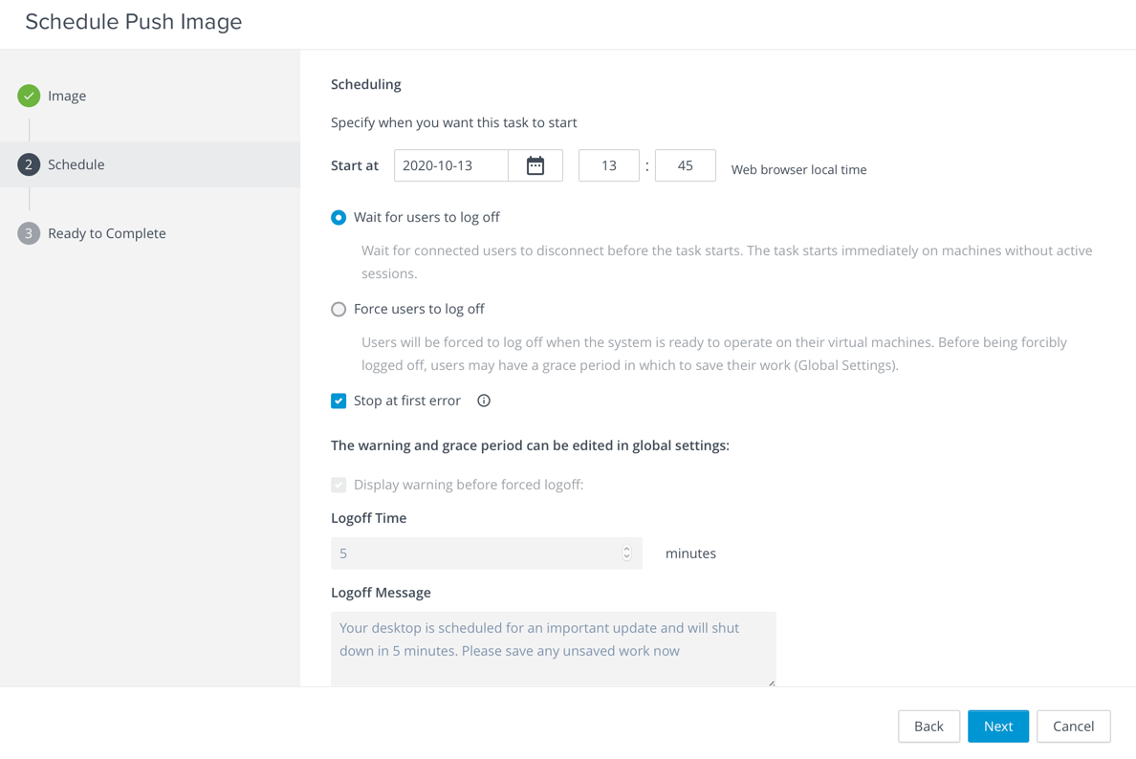
Task: Select the Schedule step in sidebar
Action: click(76, 164)
